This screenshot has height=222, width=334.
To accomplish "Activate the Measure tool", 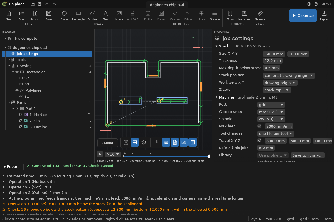I will click(x=260, y=16).
